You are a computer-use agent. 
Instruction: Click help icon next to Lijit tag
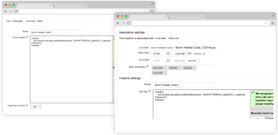(150, 91)
